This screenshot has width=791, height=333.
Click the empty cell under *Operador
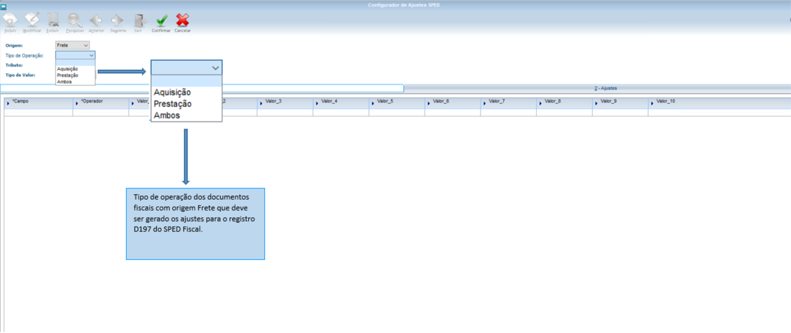[x=101, y=112]
